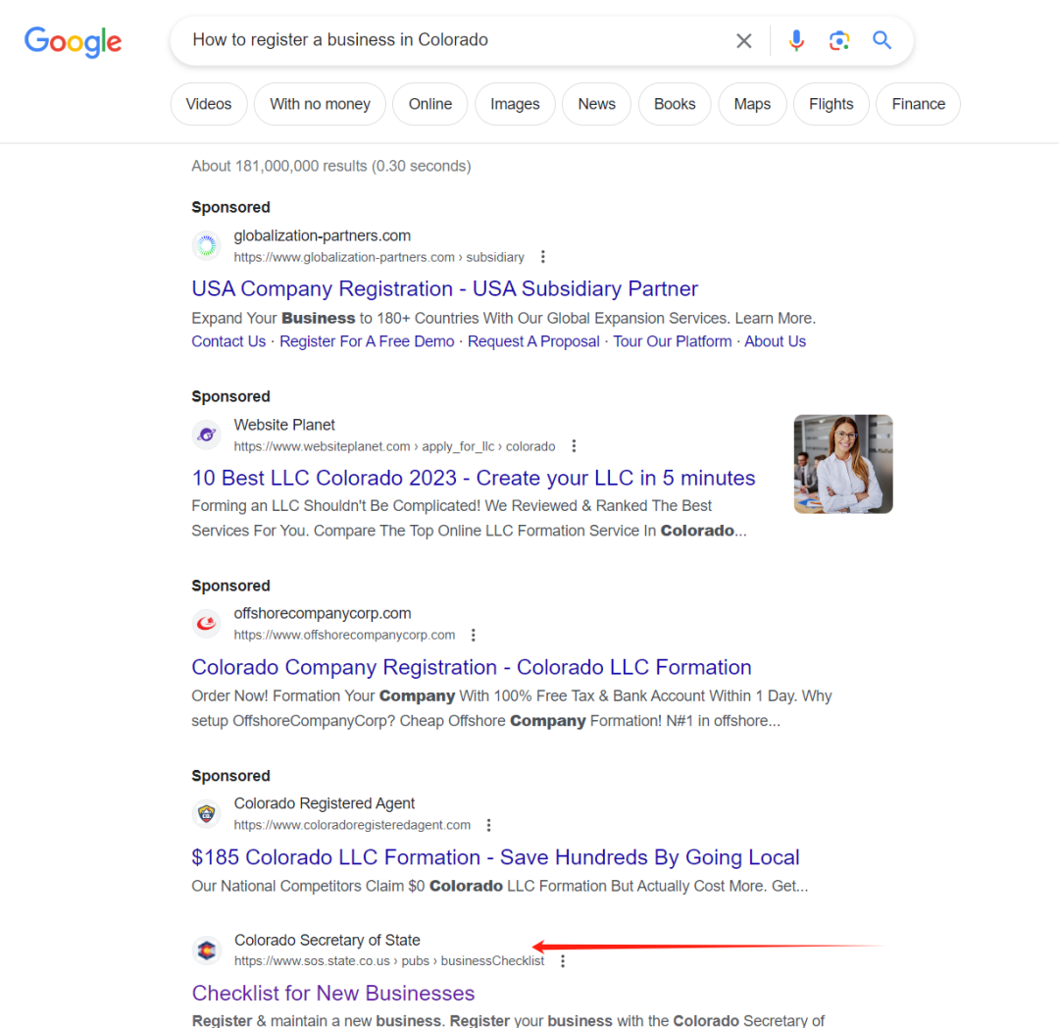Image resolution: width=1059 pixels, height=1028 pixels.
Task: Open options for Colorado Registered Agent ad
Action: [x=489, y=825]
